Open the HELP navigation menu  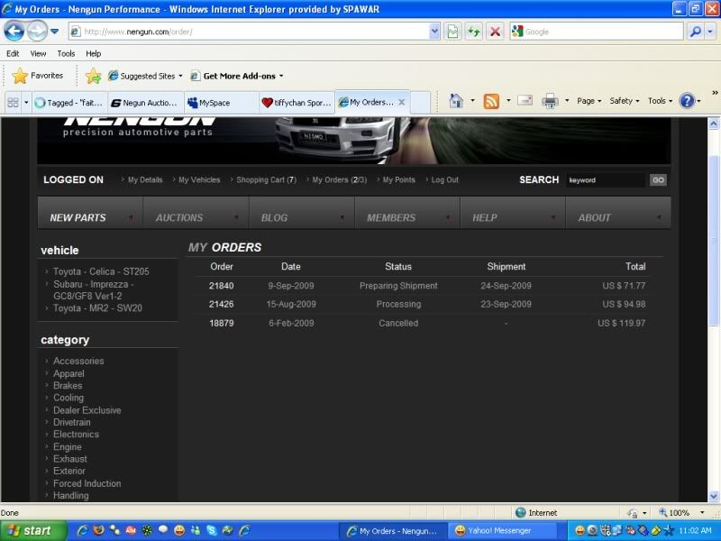[513, 213]
